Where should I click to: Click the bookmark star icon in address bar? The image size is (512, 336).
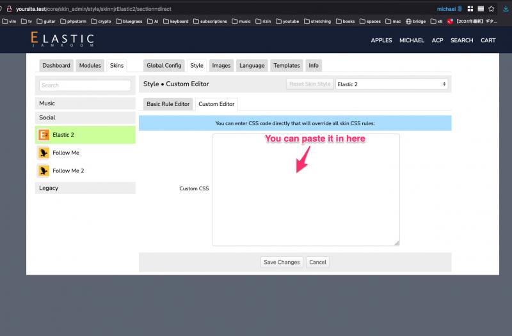(492, 9)
